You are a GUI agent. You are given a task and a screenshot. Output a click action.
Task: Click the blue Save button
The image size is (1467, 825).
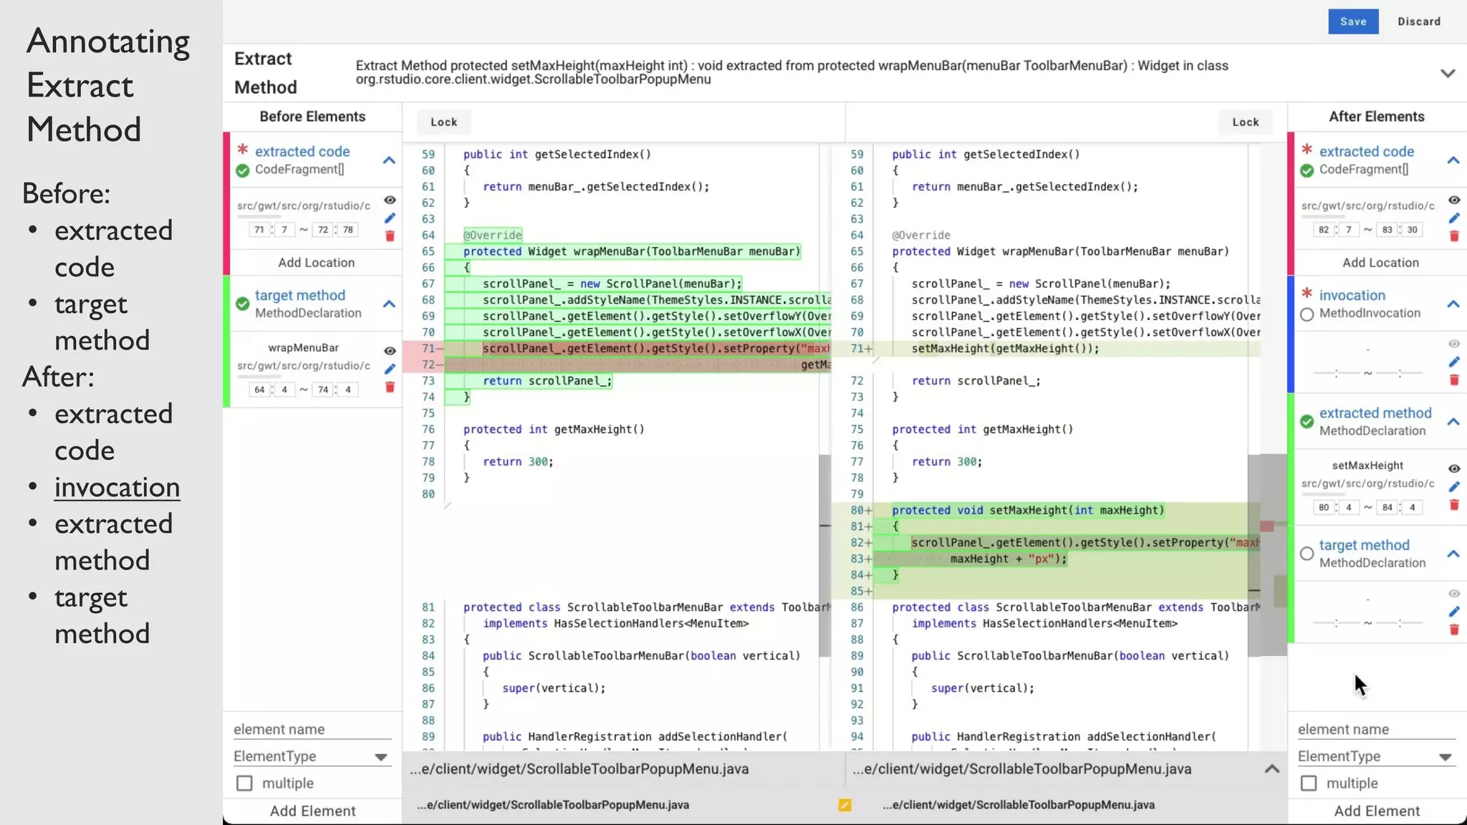(x=1353, y=21)
